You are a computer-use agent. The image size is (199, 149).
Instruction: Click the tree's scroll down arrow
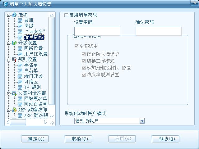pos(52,116)
